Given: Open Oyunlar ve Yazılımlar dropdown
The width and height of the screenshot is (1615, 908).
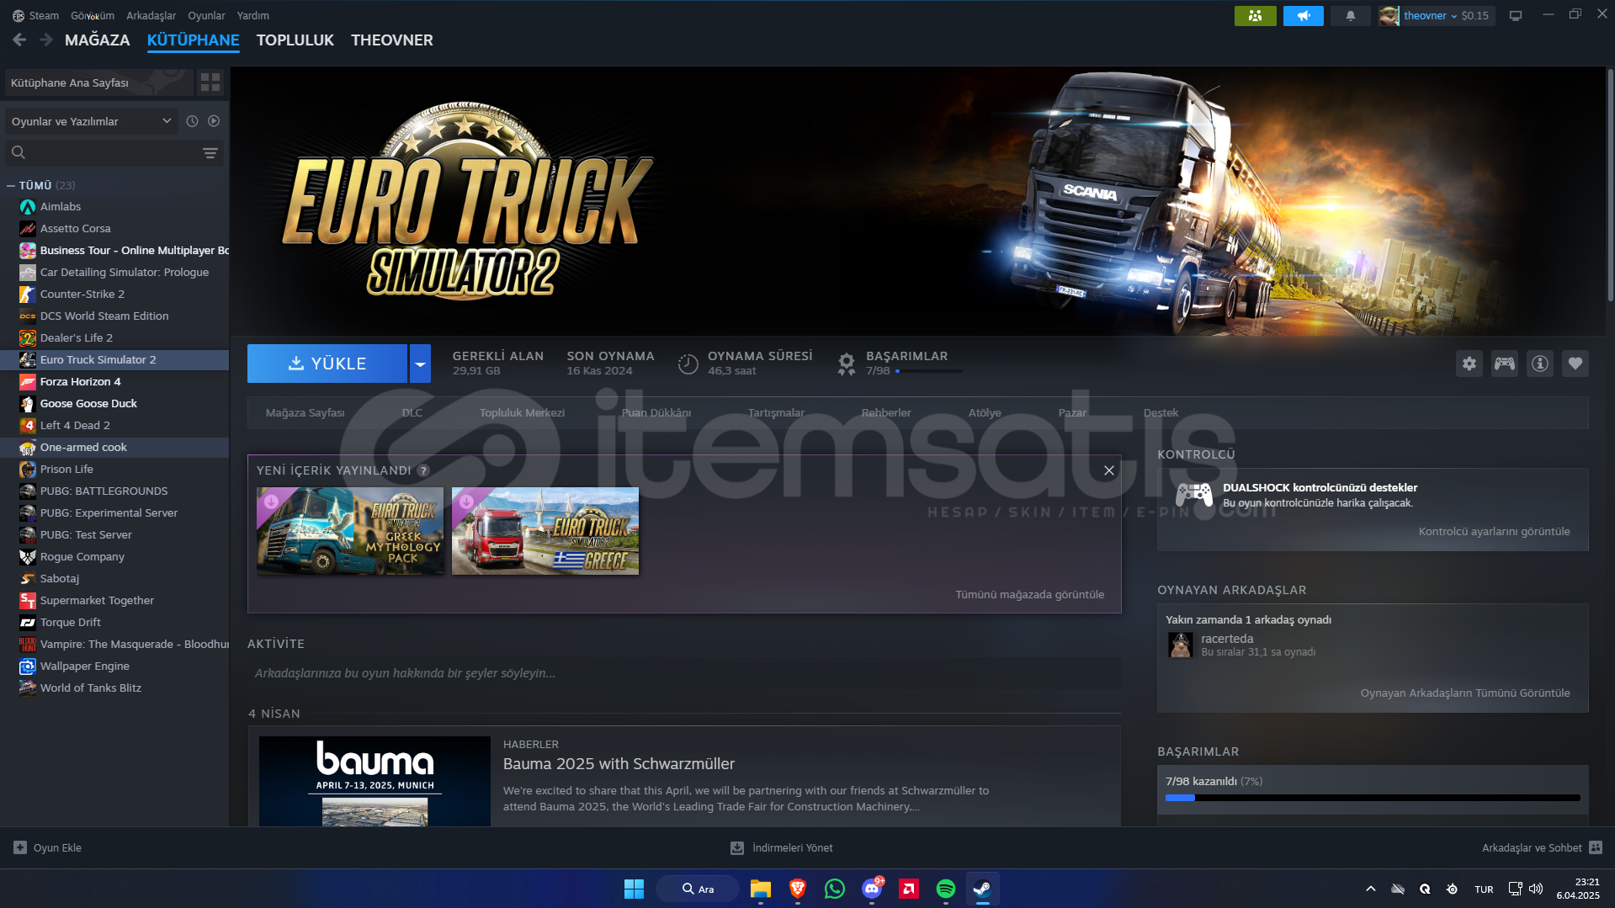Looking at the screenshot, I should pyautogui.click(x=92, y=121).
